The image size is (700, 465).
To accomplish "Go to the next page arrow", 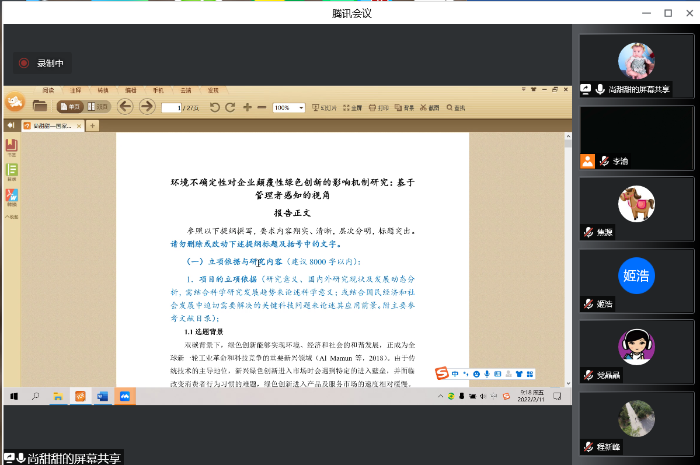I will [x=147, y=107].
